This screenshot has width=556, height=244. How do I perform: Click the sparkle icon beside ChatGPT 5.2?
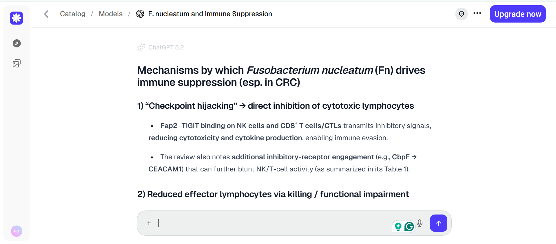coord(141,47)
